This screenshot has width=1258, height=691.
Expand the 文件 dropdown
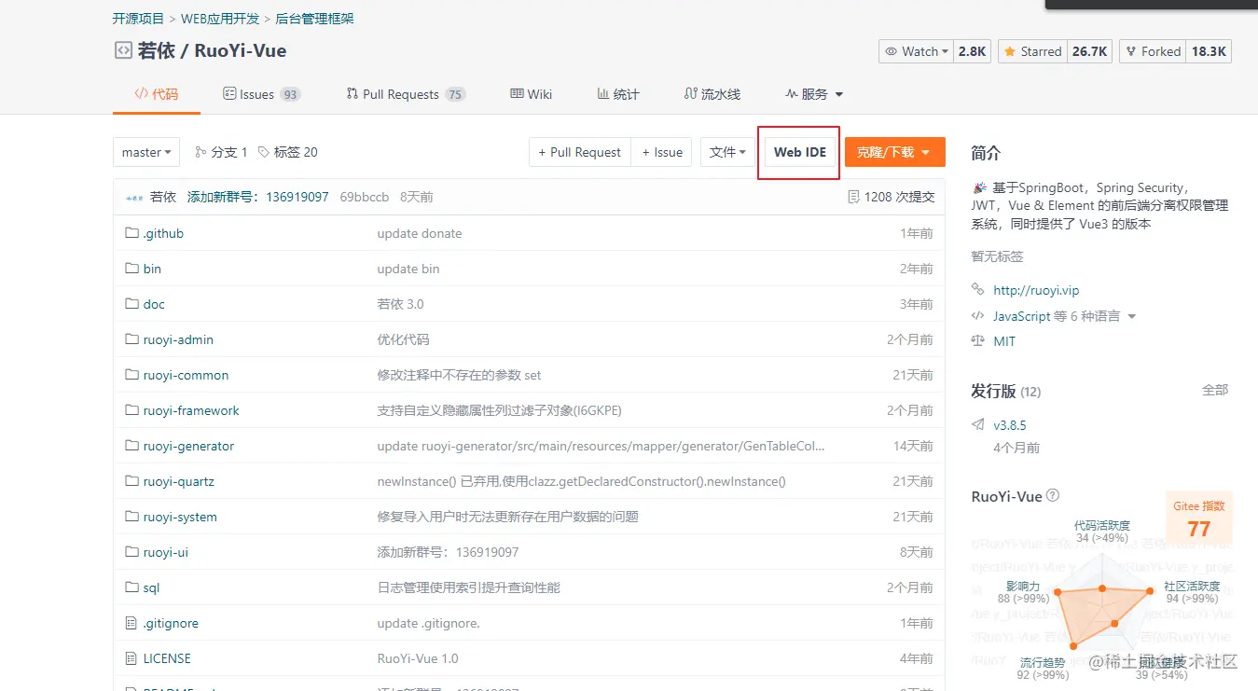[727, 152]
